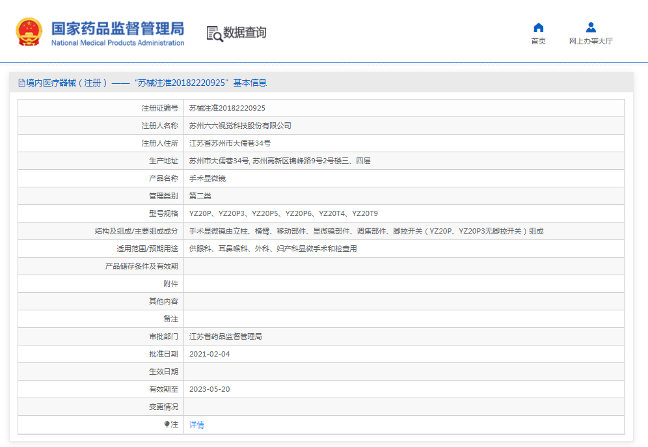Click the pin icon beside 注
This screenshot has height=447, width=648.
[x=167, y=424]
